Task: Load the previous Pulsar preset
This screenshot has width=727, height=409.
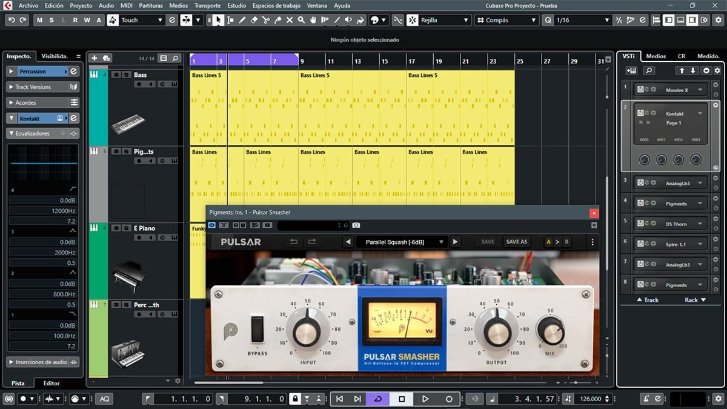Action: 348,242
